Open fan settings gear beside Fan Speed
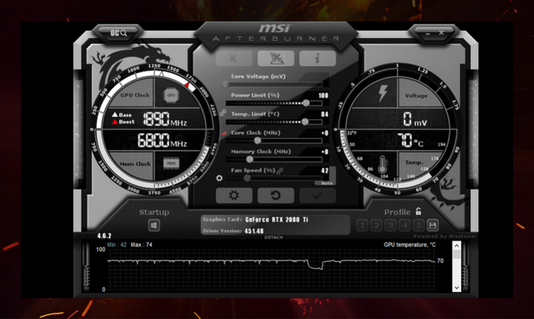Screen dimensions: 534x319 click(x=220, y=178)
